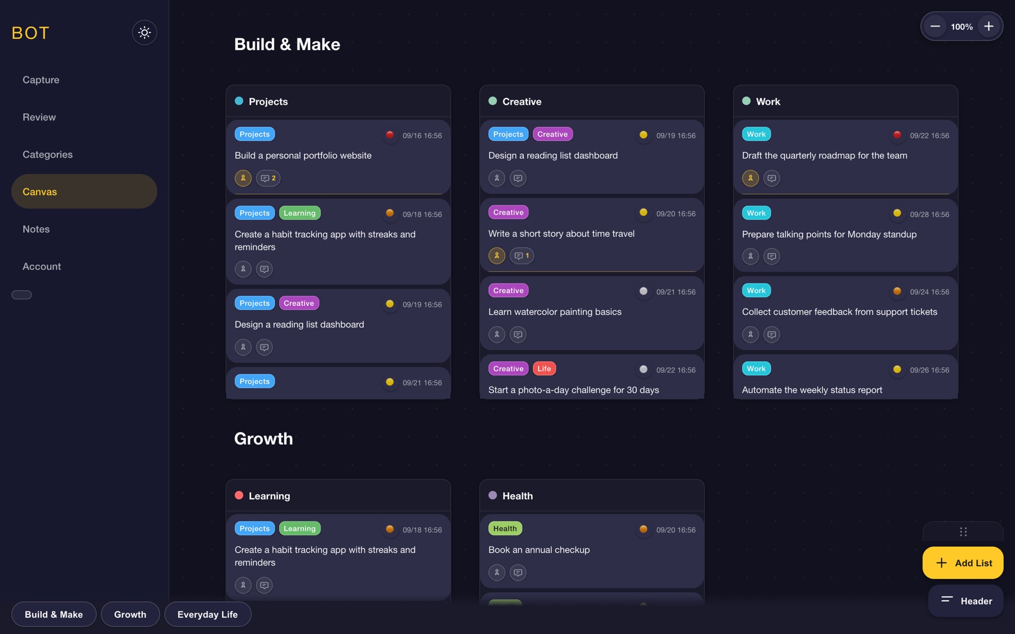Click the Learning tag on the Projects list's habit tracking card

300,213
